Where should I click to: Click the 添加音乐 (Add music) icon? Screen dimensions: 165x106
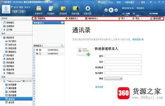pos(51,10)
